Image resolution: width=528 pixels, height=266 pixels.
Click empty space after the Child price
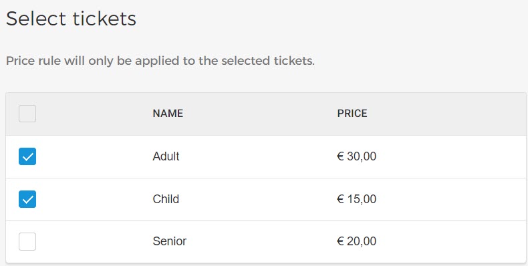[451, 199]
